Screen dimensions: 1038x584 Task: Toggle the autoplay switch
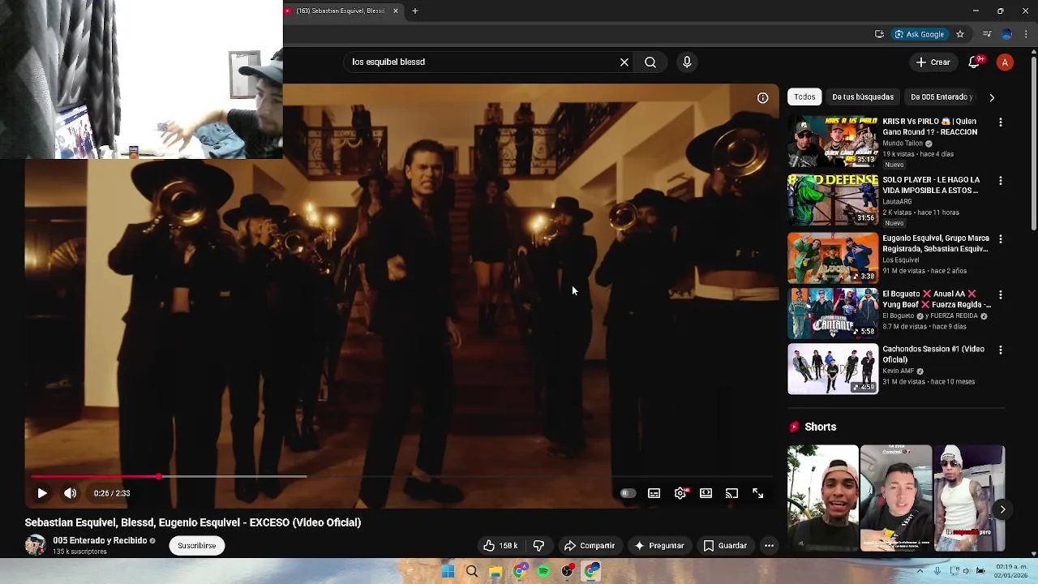click(x=628, y=493)
